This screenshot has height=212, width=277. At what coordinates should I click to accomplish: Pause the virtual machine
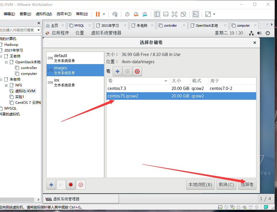pyautogui.click(x=98, y=14)
